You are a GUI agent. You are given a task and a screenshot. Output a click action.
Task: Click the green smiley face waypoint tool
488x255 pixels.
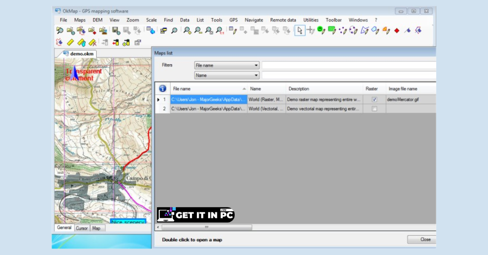point(321,30)
